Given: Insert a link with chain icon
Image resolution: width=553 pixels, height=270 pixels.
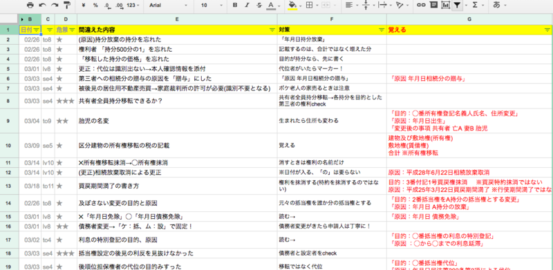Looking at the screenshot, I should click(x=421, y=6).
